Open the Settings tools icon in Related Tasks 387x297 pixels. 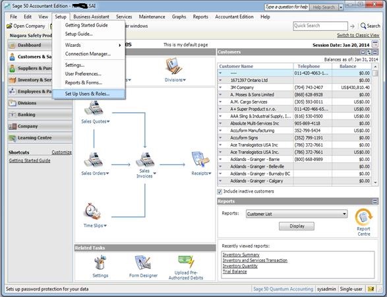100,263
